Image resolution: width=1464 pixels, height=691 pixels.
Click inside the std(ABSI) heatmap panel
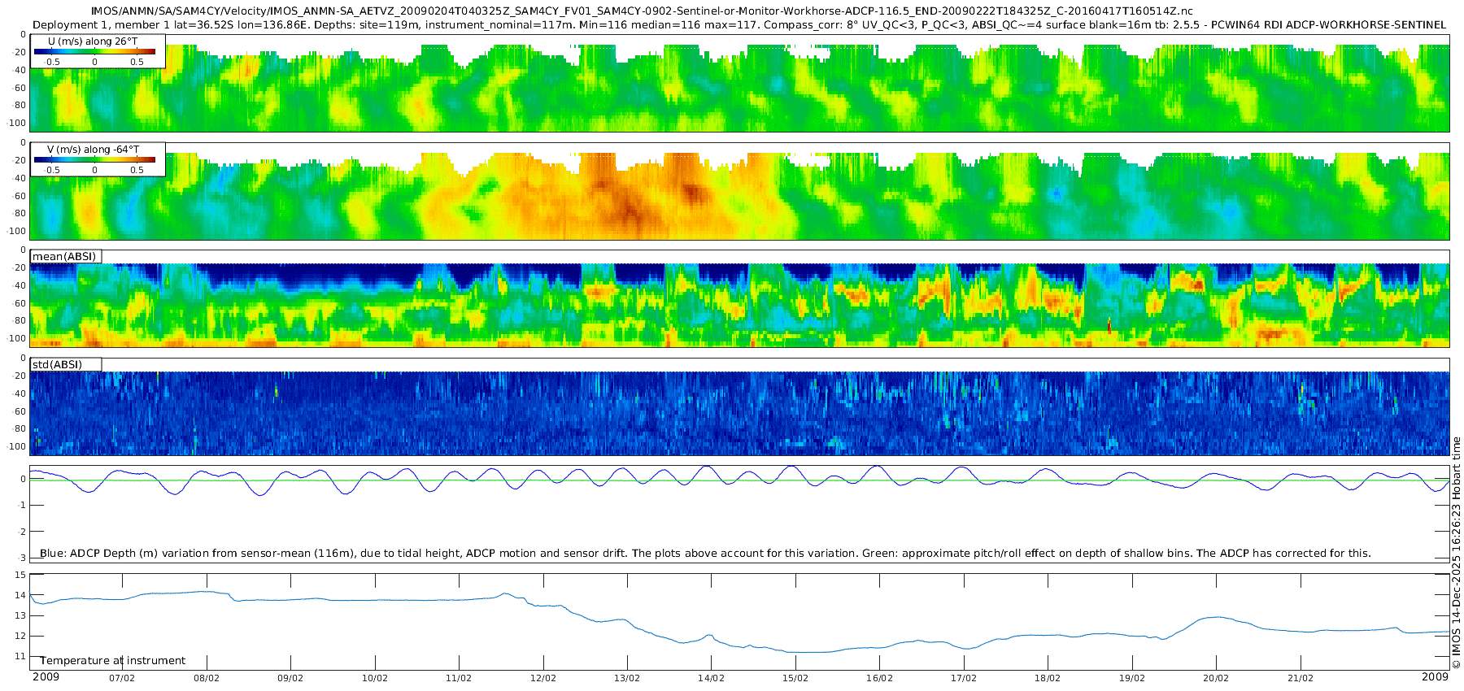pyautogui.click(x=739, y=406)
